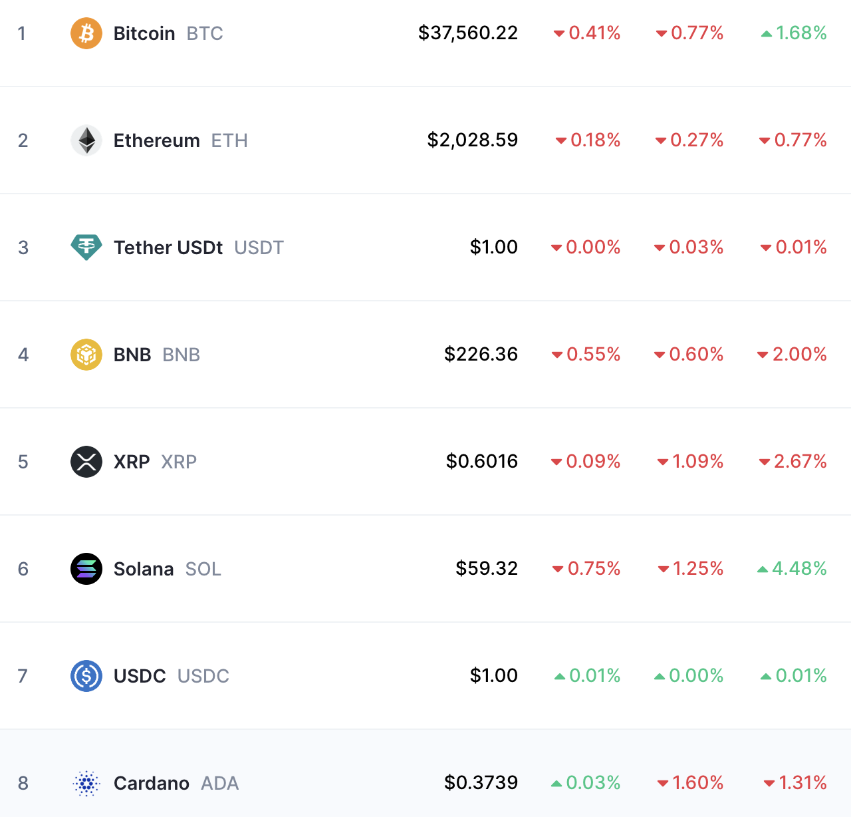Open the Cardano name link
This screenshot has width=851, height=817.
pyautogui.click(x=152, y=783)
